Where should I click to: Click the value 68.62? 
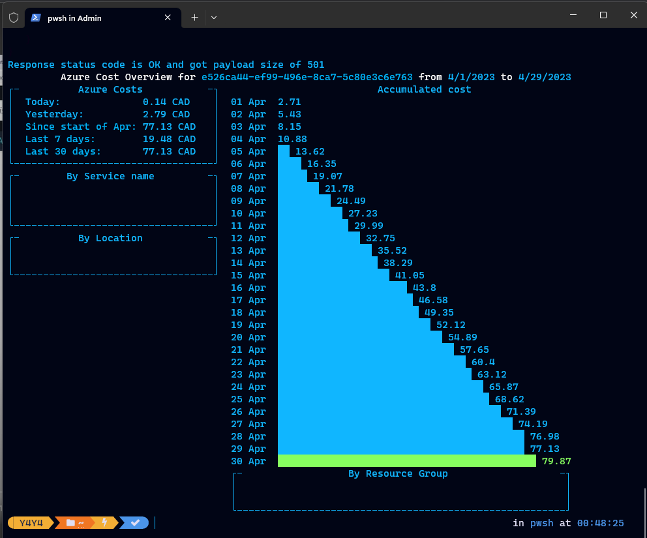(509, 399)
